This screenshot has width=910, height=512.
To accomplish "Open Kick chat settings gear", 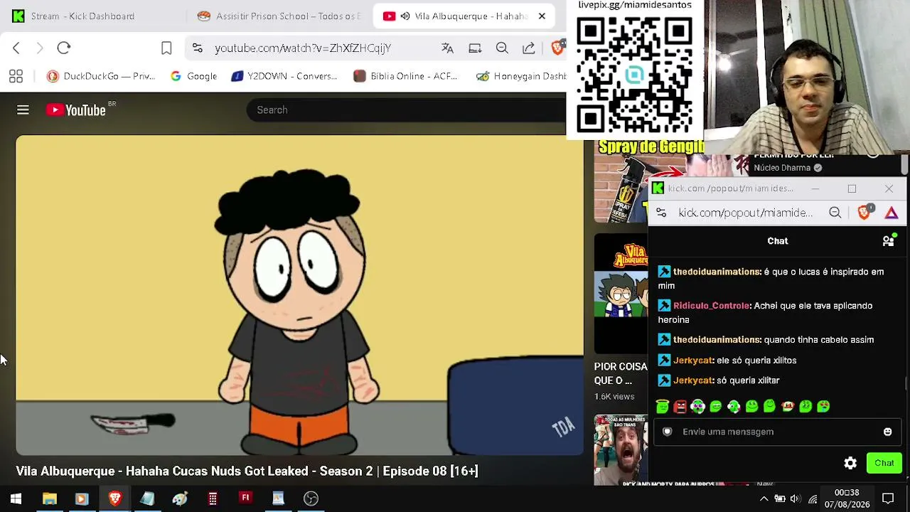I will point(850,463).
